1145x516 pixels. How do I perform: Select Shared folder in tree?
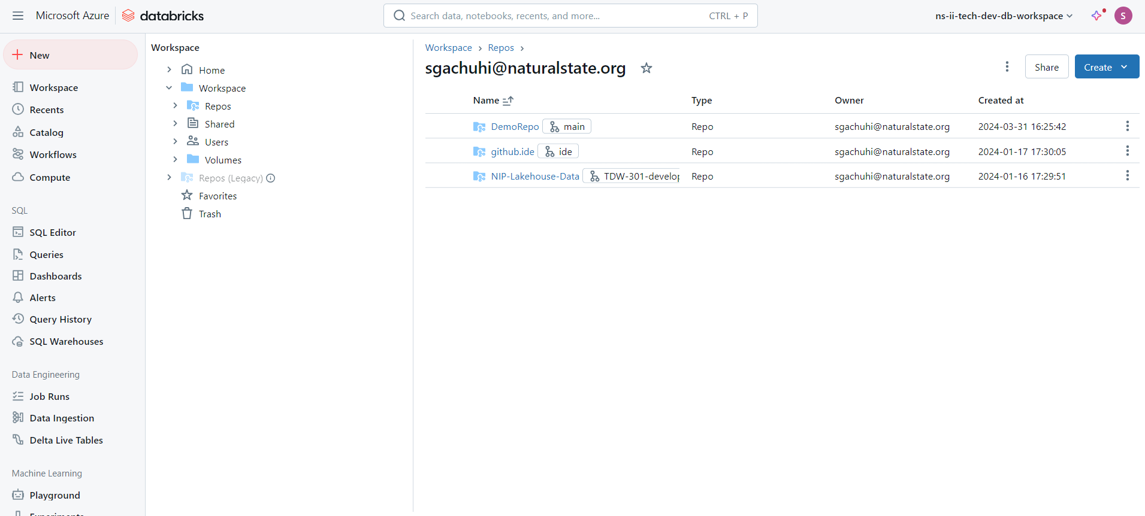click(x=219, y=124)
